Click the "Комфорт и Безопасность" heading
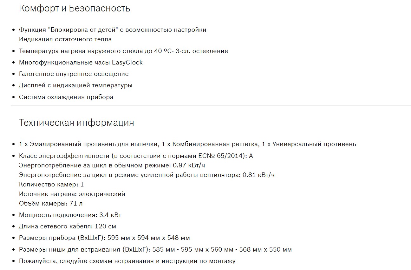 pyautogui.click(x=75, y=9)
